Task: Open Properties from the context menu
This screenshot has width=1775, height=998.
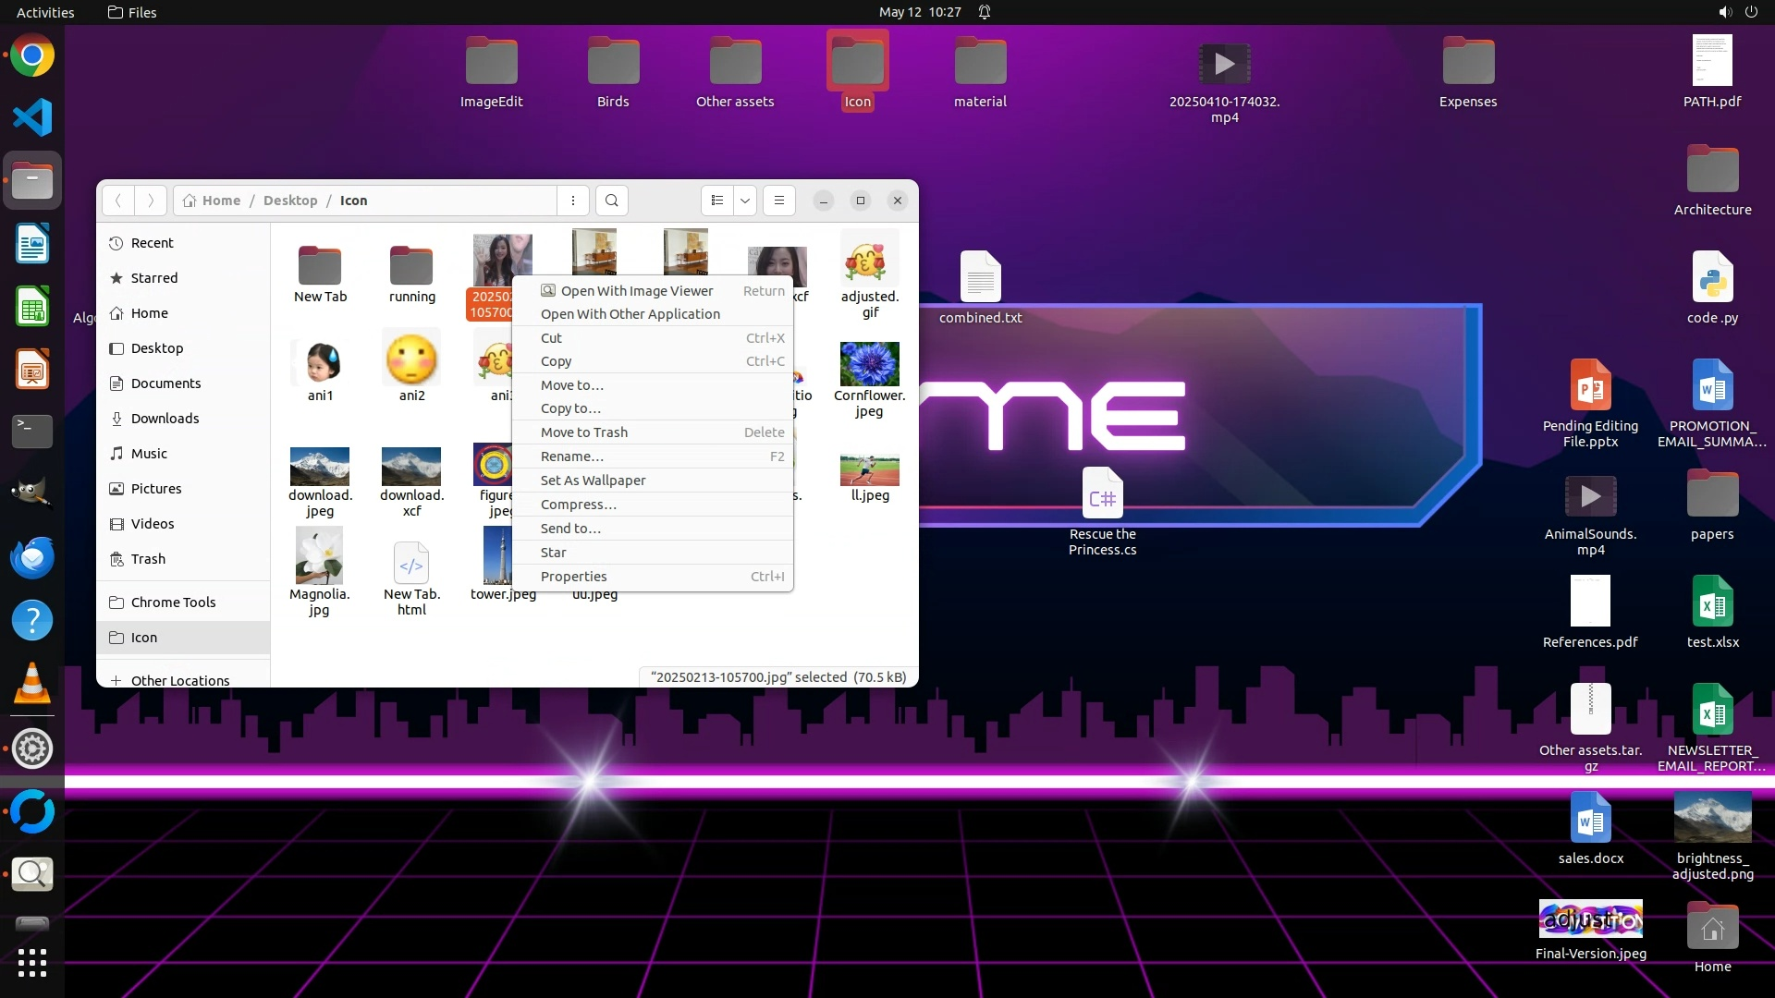Action: pos(573,577)
